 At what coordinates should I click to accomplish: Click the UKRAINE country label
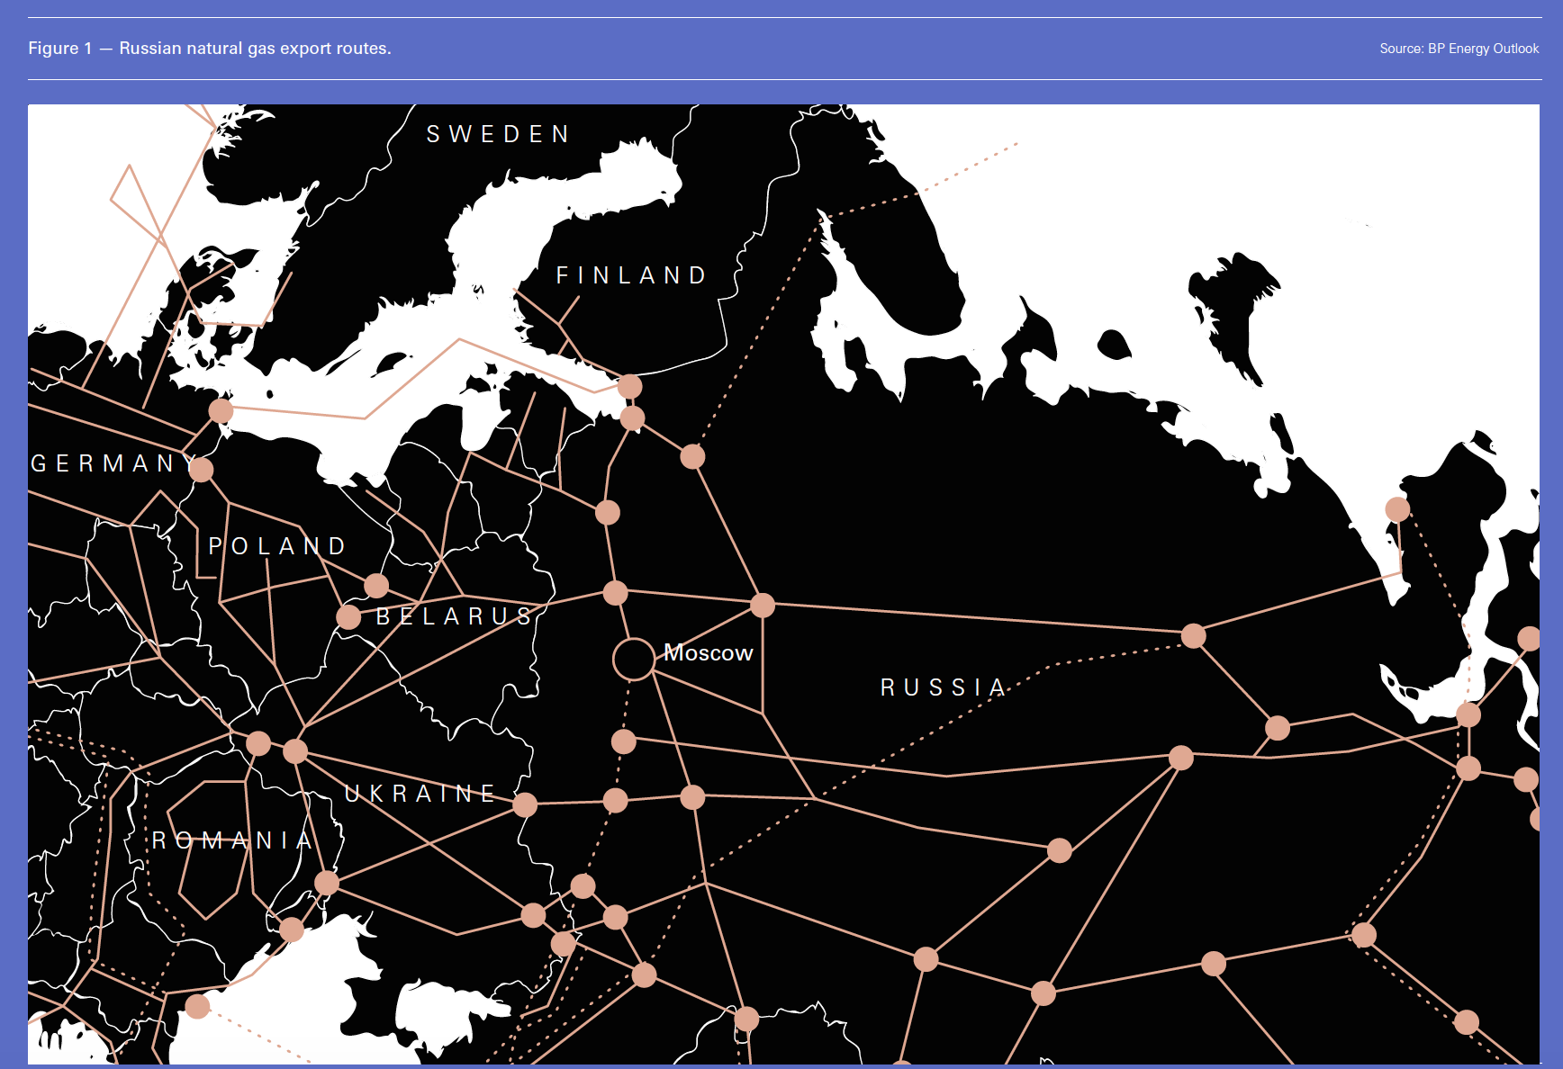tap(420, 794)
